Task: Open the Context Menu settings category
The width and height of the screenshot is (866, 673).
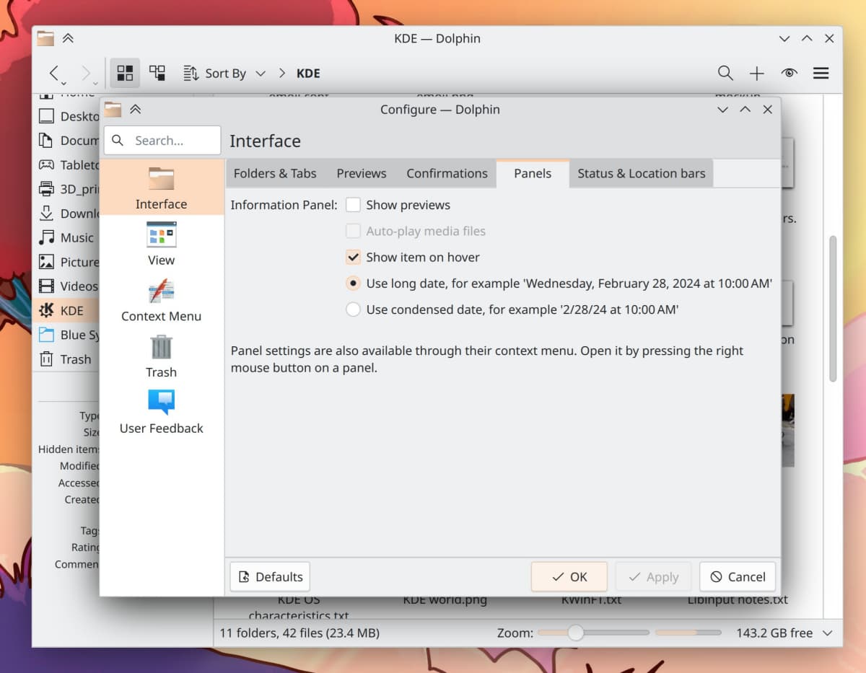Action: [x=162, y=300]
